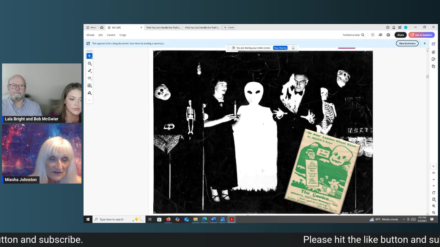Rotate the page view icon
This screenshot has width=440, height=247.
coord(433,193)
